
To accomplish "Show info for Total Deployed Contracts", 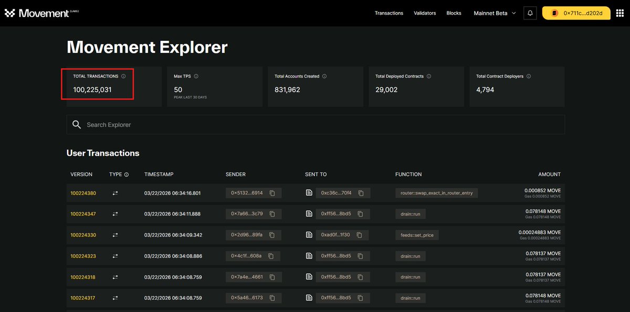I will click(429, 76).
